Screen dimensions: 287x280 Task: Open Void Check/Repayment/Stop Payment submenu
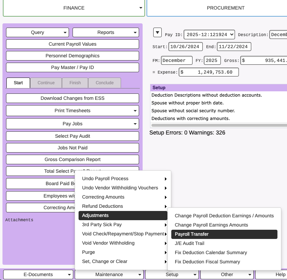click(123, 234)
